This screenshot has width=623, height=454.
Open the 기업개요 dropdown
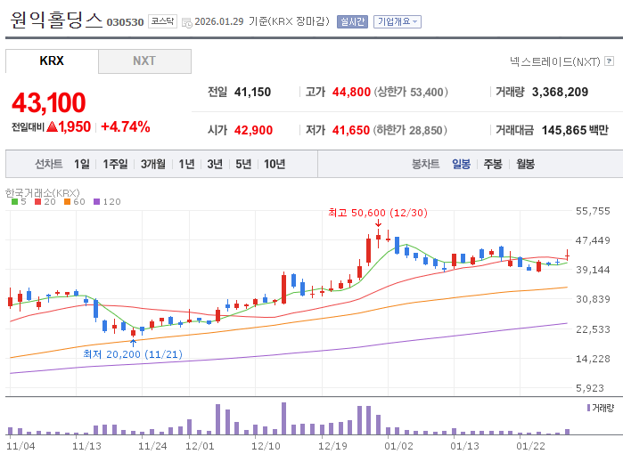pyautogui.click(x=397, y=21)
